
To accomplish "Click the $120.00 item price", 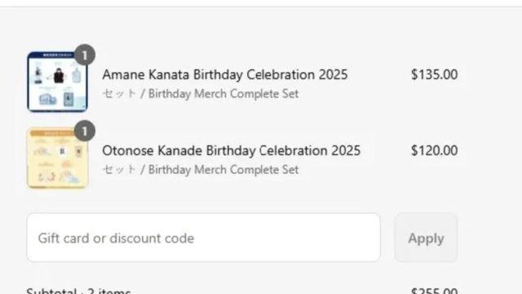I will pyautogui.click(x=434, y=150).
